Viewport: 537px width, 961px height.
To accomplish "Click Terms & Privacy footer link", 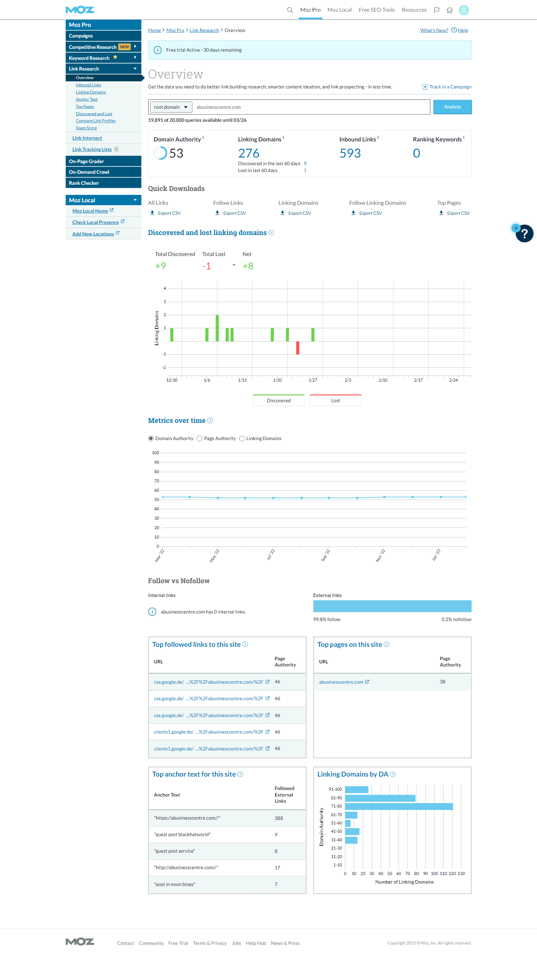I will [210, 943].
